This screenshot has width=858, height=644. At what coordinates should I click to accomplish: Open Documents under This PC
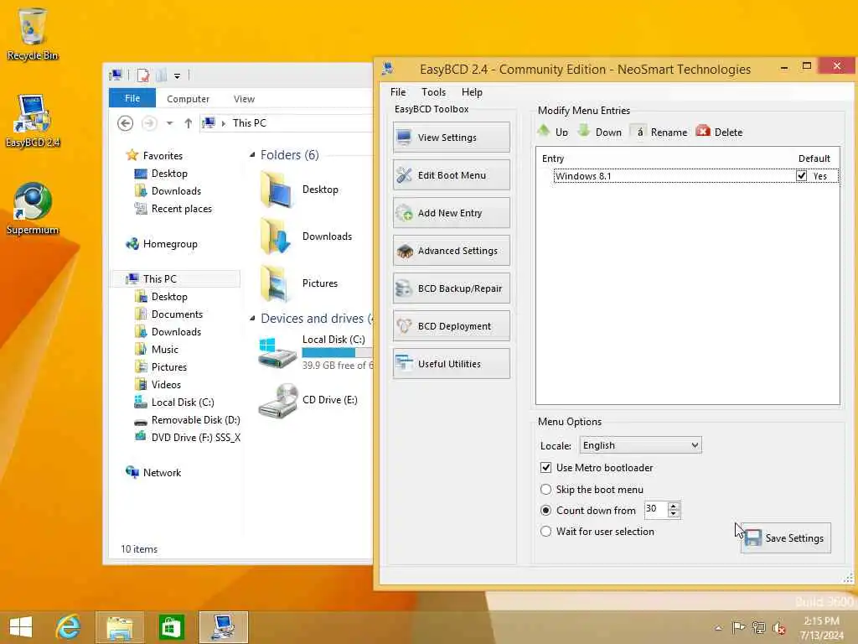[168, 314]
